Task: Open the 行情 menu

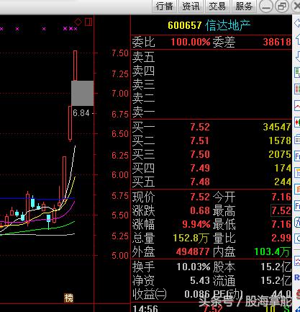Action: [164, 6]
